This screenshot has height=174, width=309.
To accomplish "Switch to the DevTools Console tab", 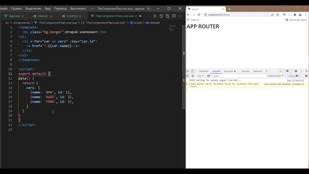I will pos(216,71).
